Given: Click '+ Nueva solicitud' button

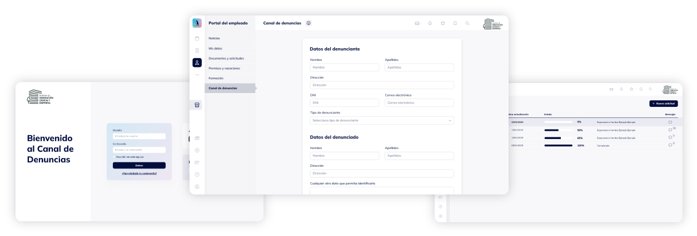Looking at the screenshot, I should [x=663, y=104].
